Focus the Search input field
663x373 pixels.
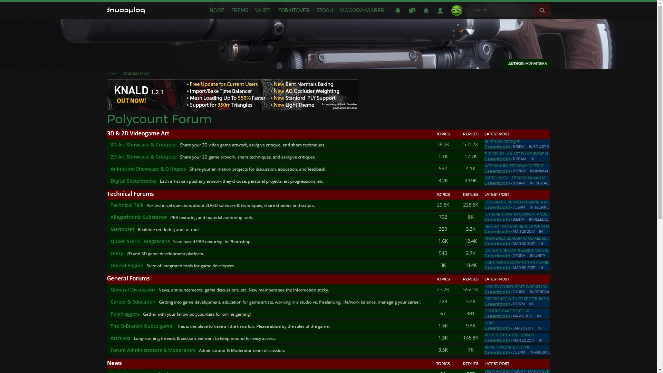(x=501, y=10)
